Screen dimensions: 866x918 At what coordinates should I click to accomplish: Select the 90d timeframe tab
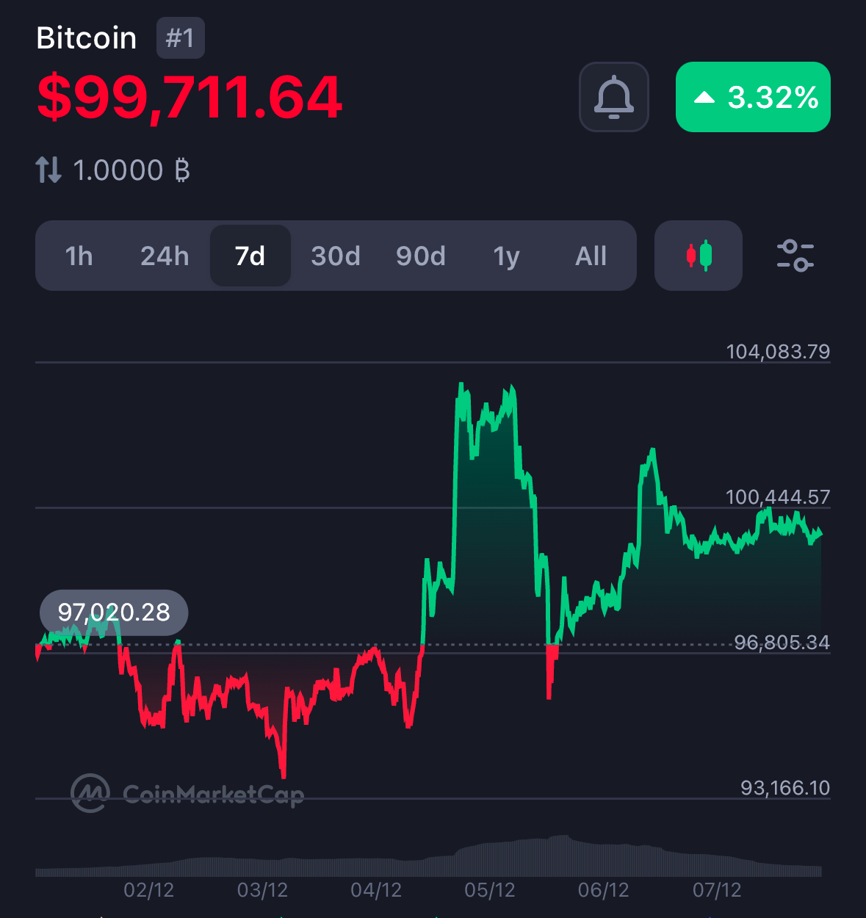point(421,256)
